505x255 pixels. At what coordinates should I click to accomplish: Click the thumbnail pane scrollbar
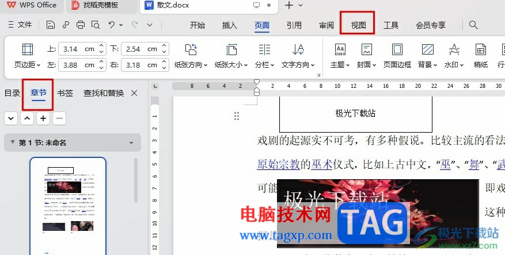pyautogui.click(x=136, y=180)
